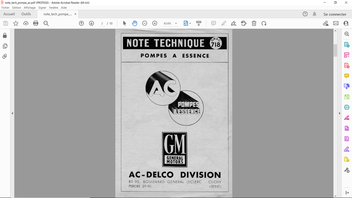Open the find text magnifier tool
This screenshot has height=198, width=352.
point(46,23)
